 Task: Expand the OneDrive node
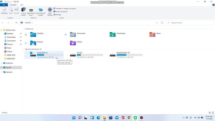pyautogui.click(x=1, y=63)
